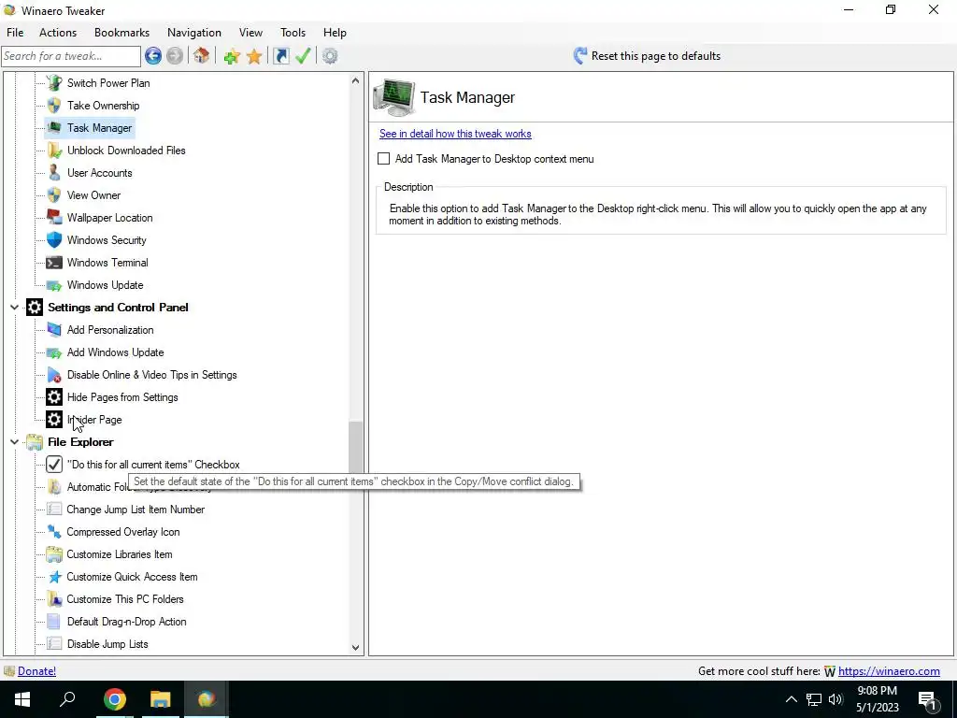Open the Actions menu
The image size is (957, 718).
click(x=58, y=33)
